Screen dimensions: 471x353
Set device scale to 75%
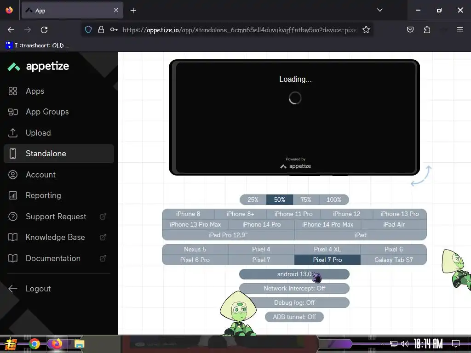point(306,199)
